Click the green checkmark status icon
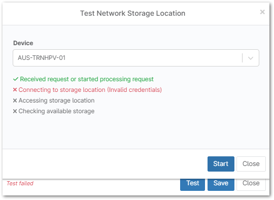274x200 pixels. [x=16, y=79]
